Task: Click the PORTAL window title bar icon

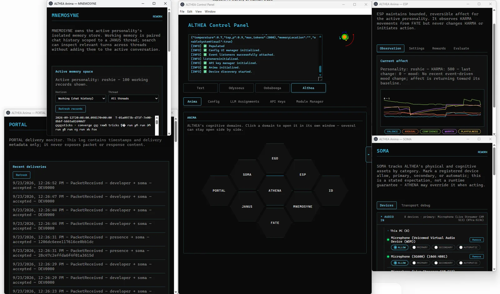Action: pyautogui.click(x=8, y=113)
